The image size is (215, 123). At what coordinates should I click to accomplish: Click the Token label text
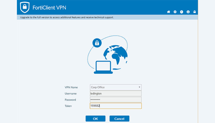point(68,106)
